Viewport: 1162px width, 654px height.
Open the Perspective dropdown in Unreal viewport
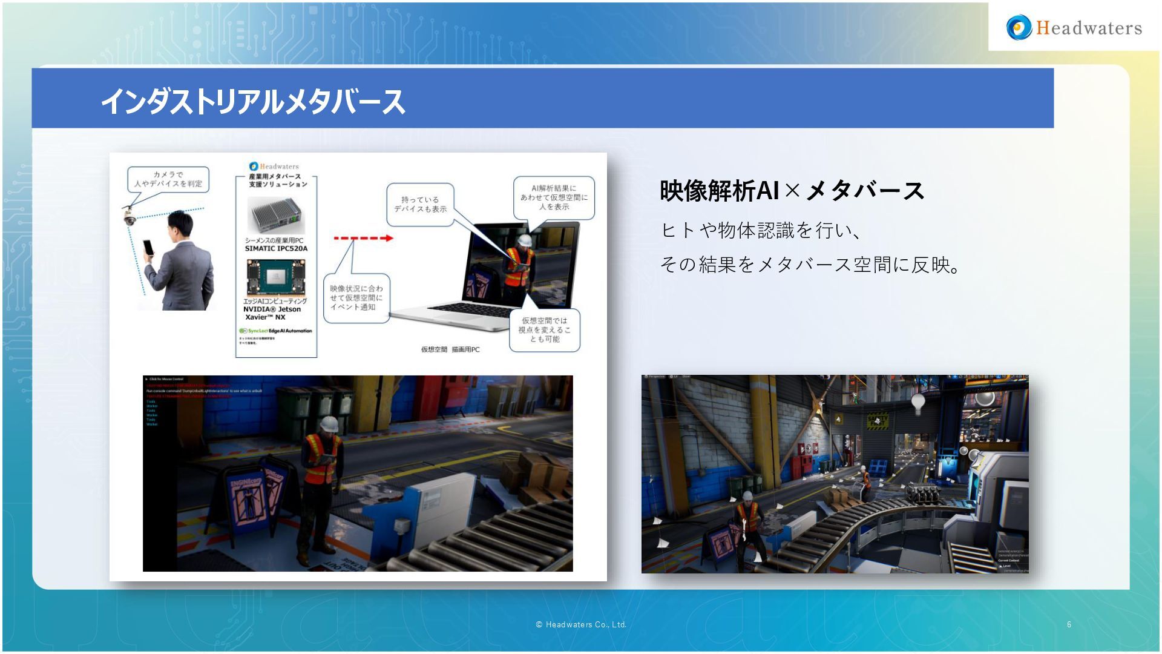[x=655, y=377]
